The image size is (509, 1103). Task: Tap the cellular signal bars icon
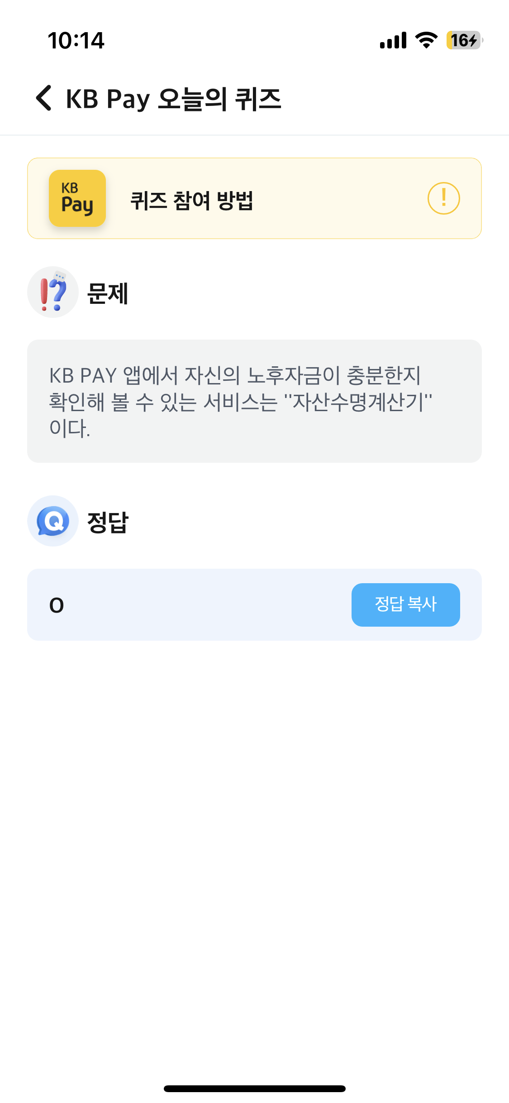click(393, 40)
